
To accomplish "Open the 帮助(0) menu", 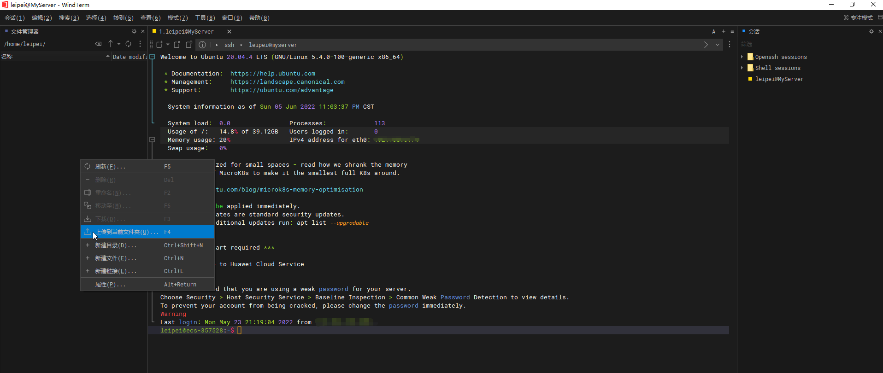I will tap(259, 18).
